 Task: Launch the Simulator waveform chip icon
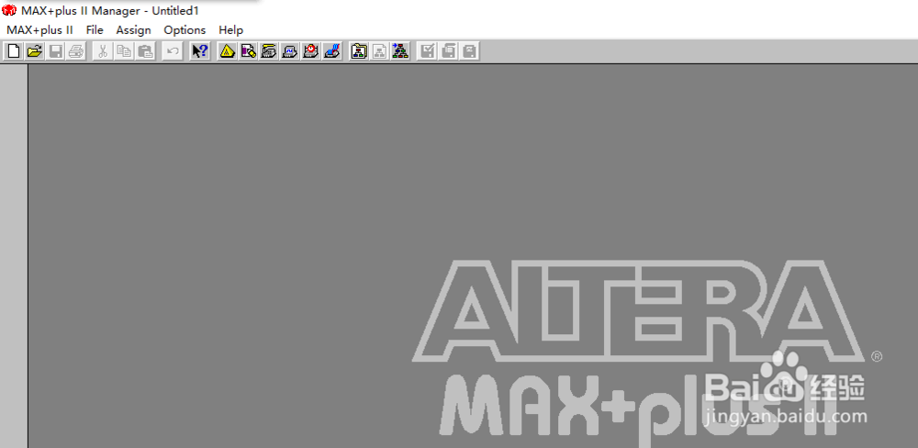coord(290,51)
